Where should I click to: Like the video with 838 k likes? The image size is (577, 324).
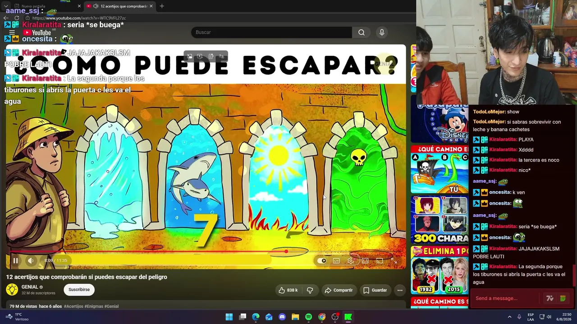point(288,290)
